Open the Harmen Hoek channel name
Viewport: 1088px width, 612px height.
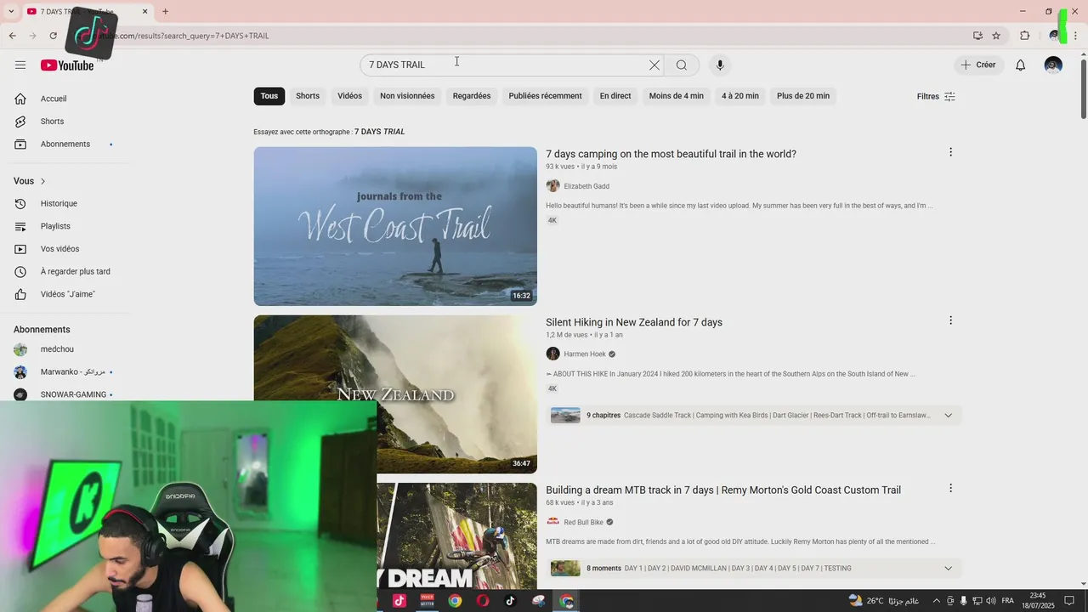coord(585,354)
